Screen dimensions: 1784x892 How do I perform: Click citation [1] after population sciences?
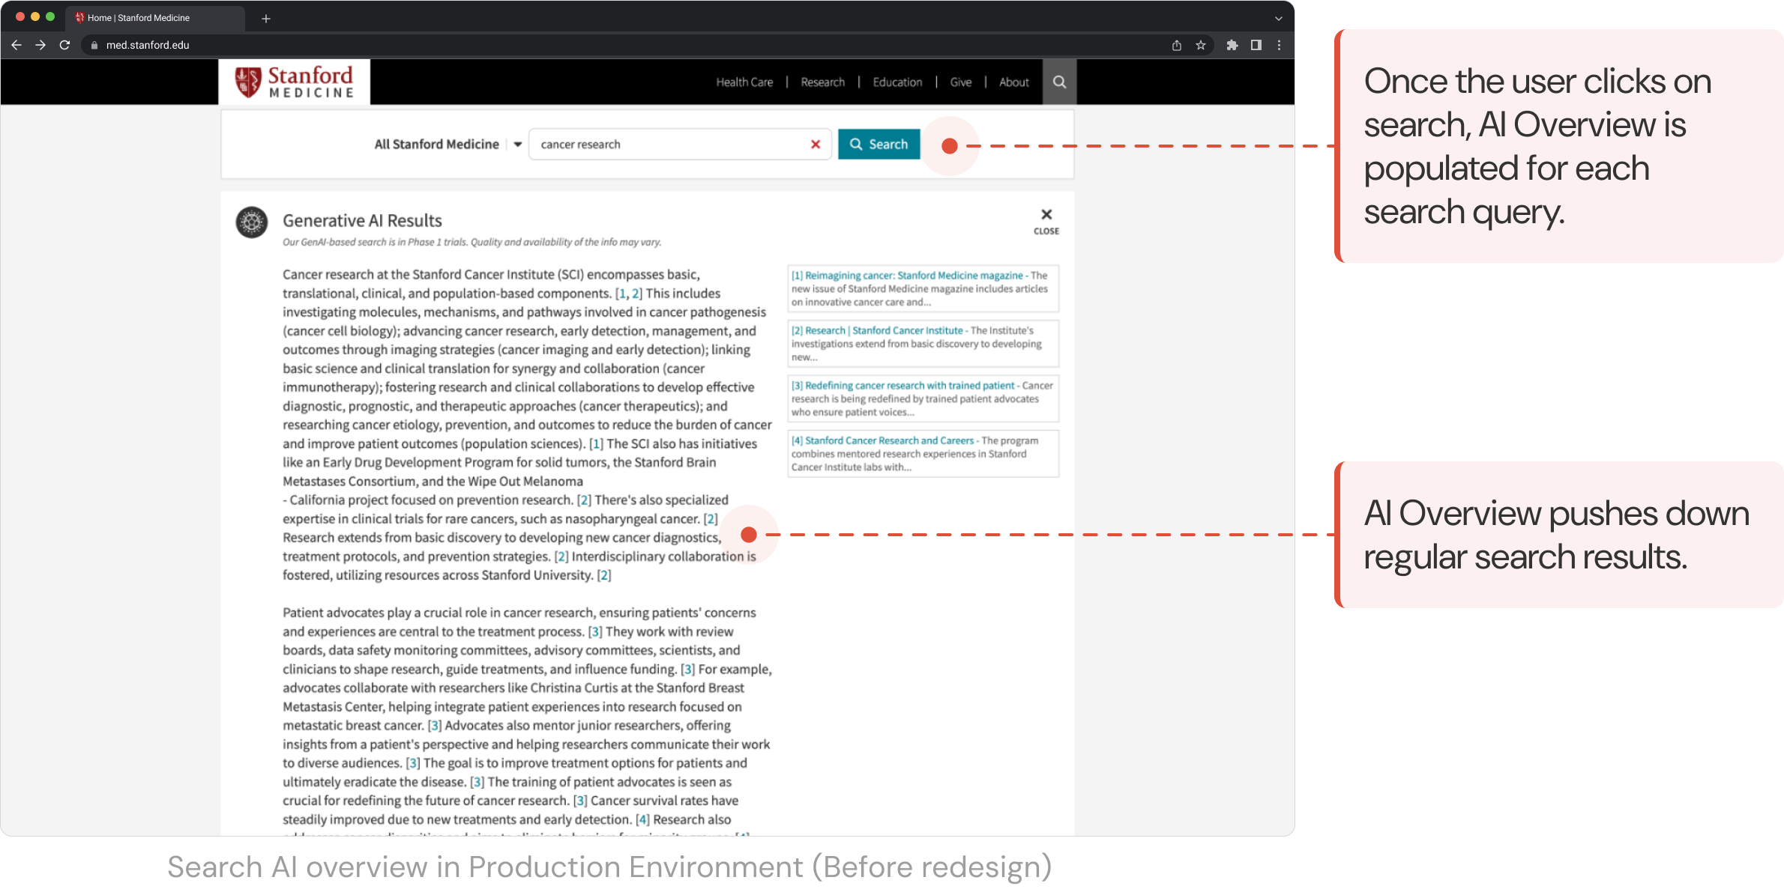(596, 443)
